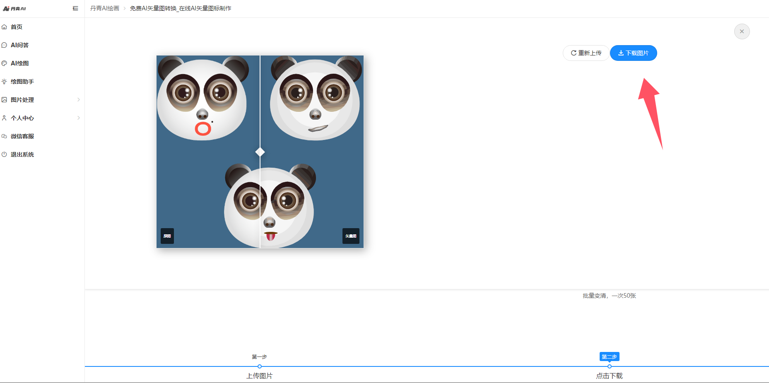
Task: Click the blue 下载图片 button
Action: pyautogui.click(x=633, y=53)
